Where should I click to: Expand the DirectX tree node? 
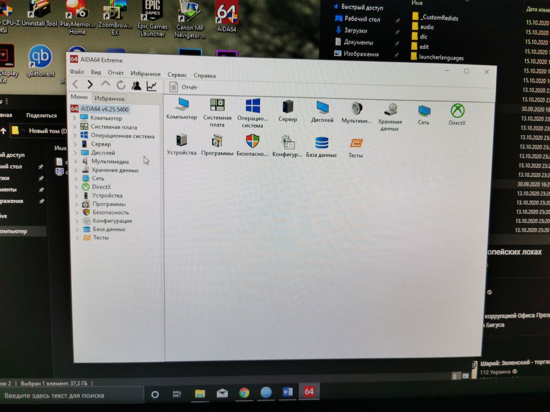[76, 187]
